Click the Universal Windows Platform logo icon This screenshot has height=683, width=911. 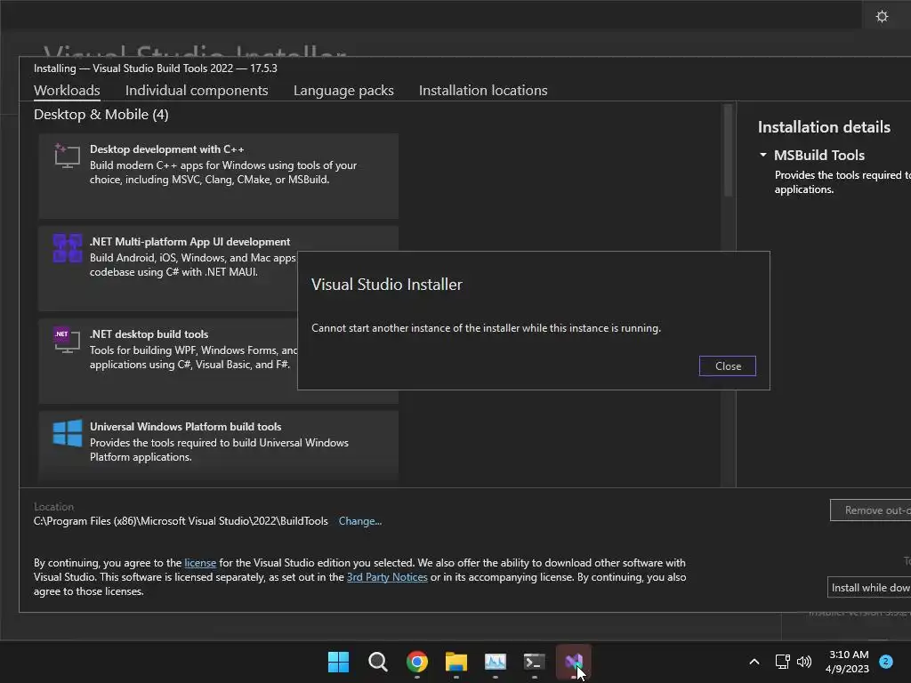[x=68, y=433]
